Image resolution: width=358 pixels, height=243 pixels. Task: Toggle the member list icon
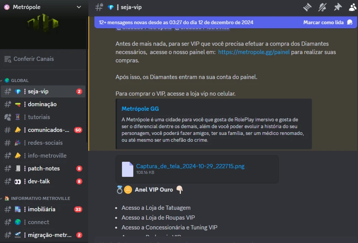pos(353,7)
